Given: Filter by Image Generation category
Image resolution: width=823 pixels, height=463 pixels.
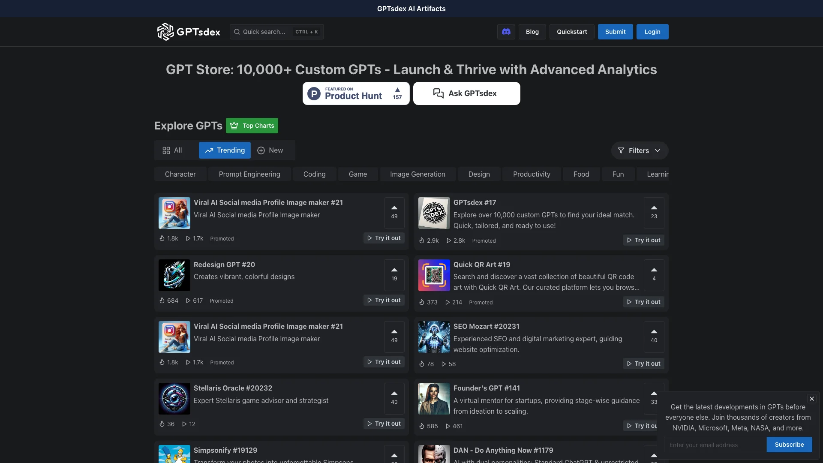Looking at the screenshot, I should (418, 174).
